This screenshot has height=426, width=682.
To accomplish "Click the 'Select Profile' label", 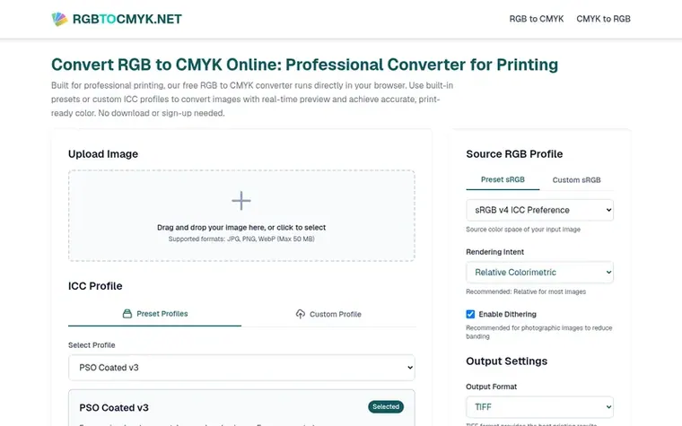I will (92, 345).
